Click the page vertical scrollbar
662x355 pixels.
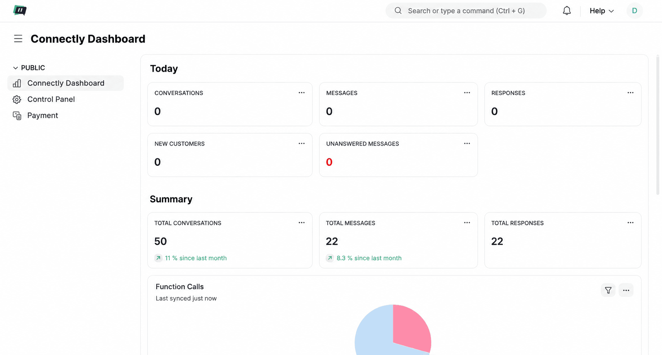pyautogui.click(x=658, y=124)
